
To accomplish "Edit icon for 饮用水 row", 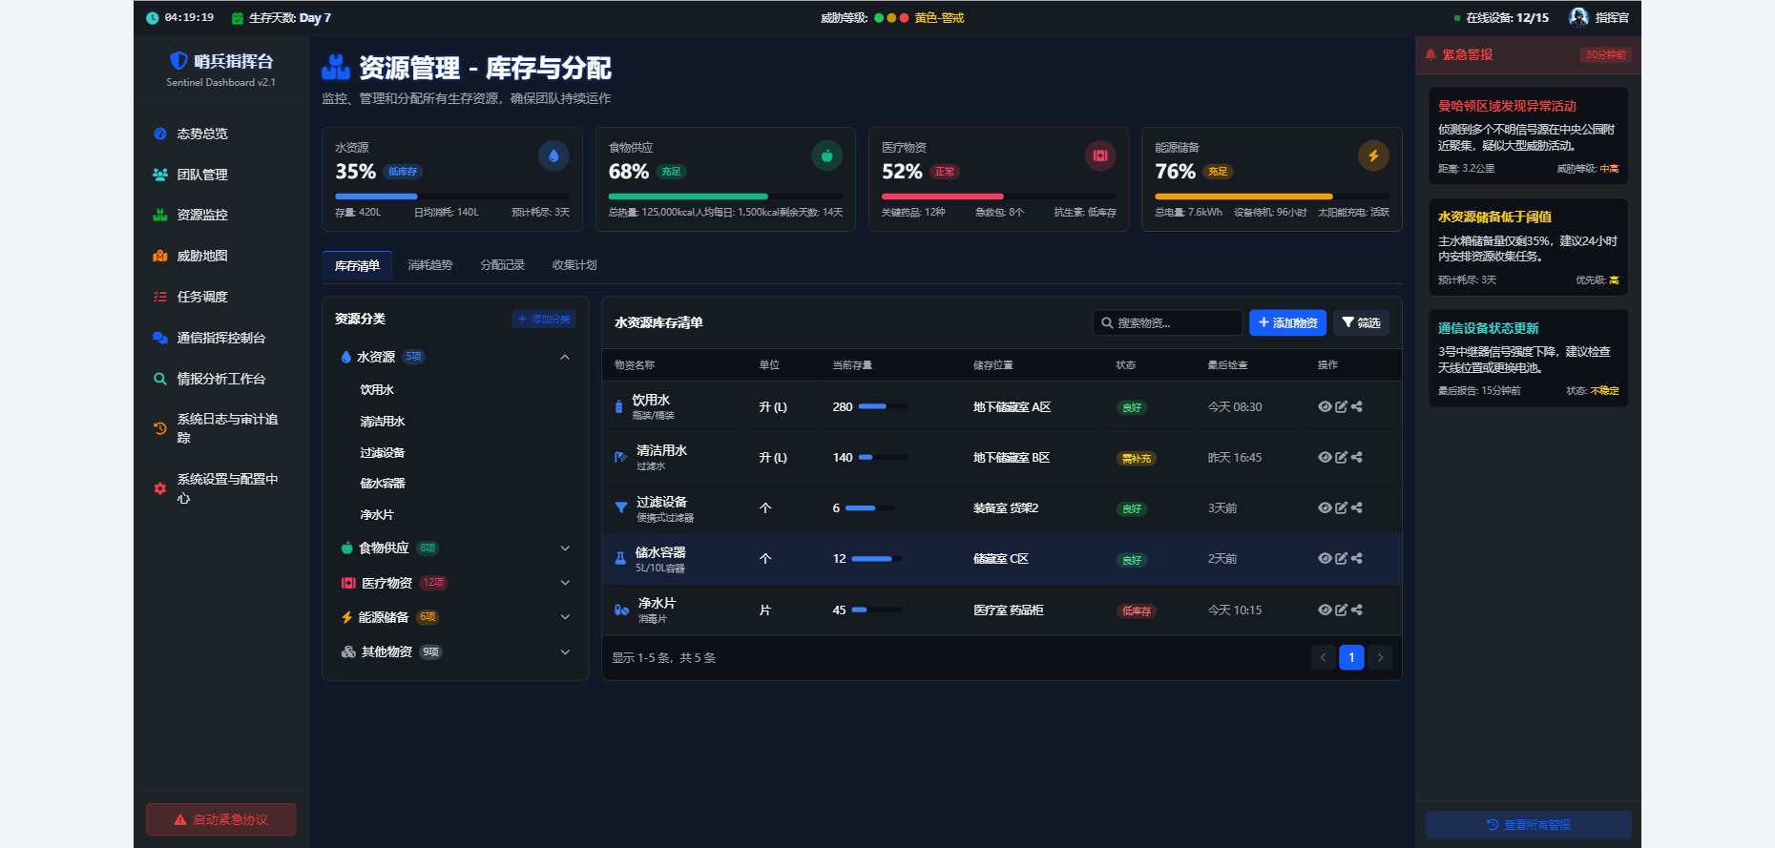I will 1341,406.
